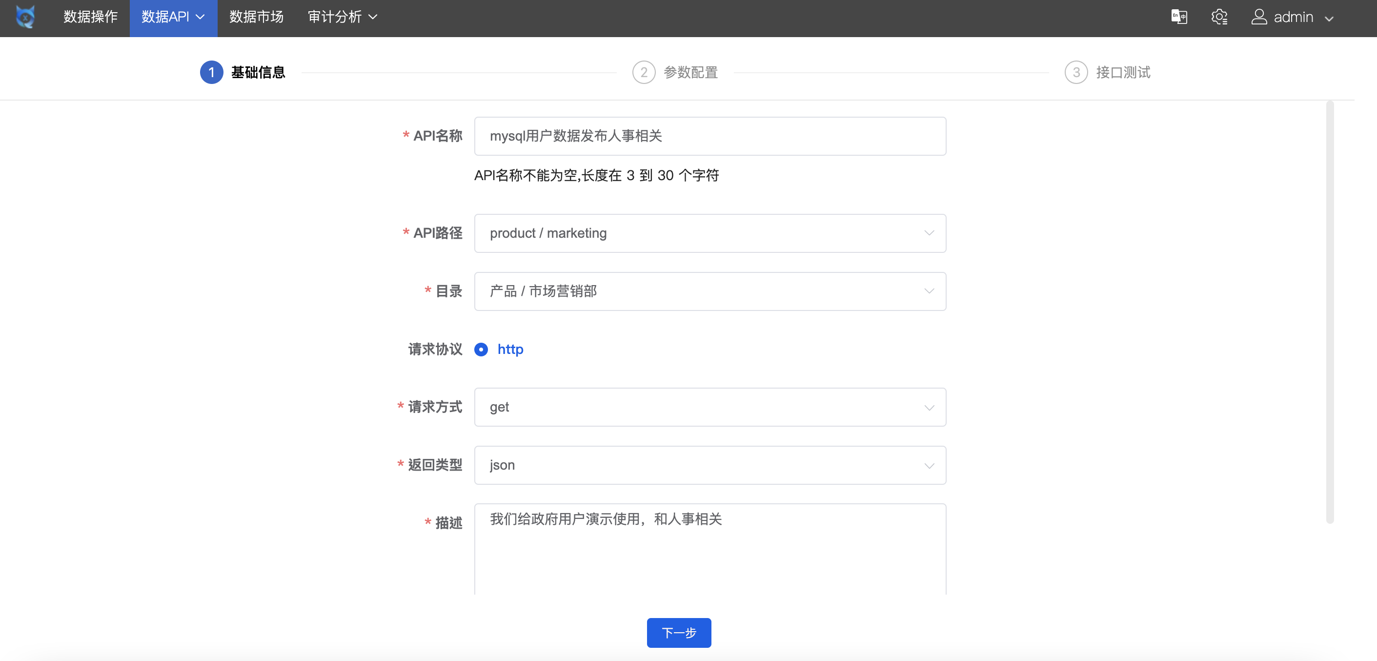Click step 2 circle 参数配置

click(644, 72)
